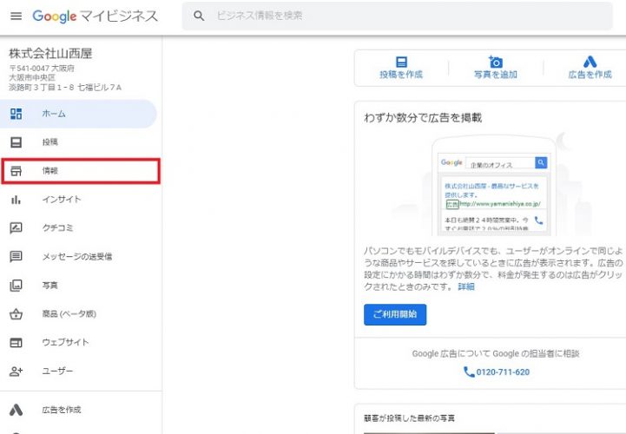Screen dimensions: 626x434
Task: Click the 投稿 sidebar icon
Action: pos(16,142)
